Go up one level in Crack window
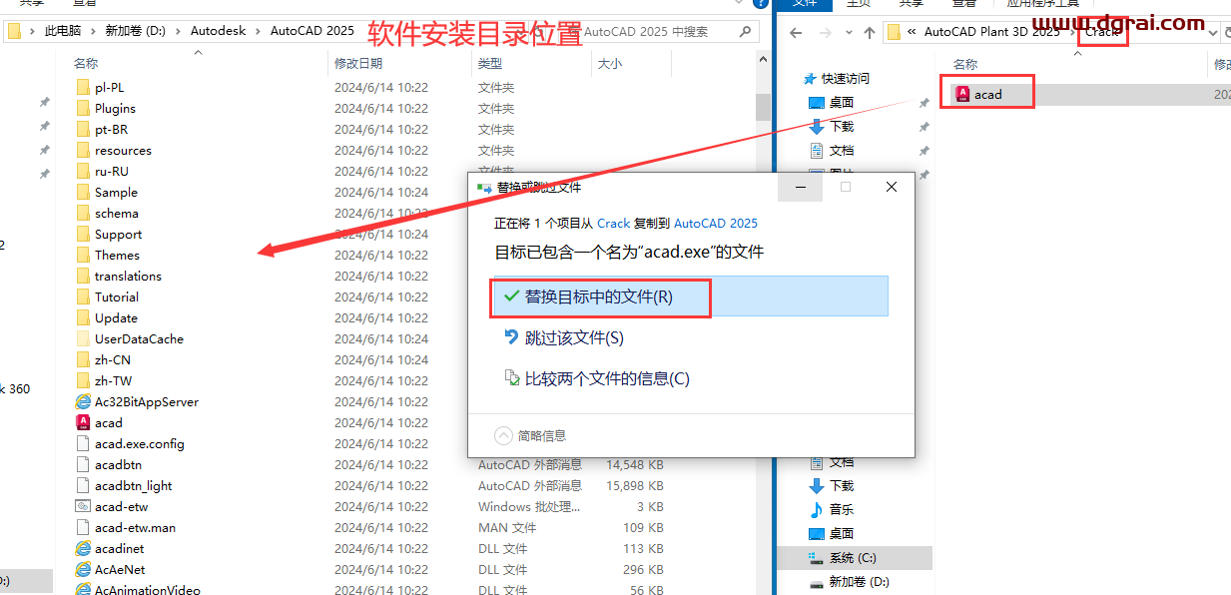This screenshot has height=595, width=1231. click(869, 33)
